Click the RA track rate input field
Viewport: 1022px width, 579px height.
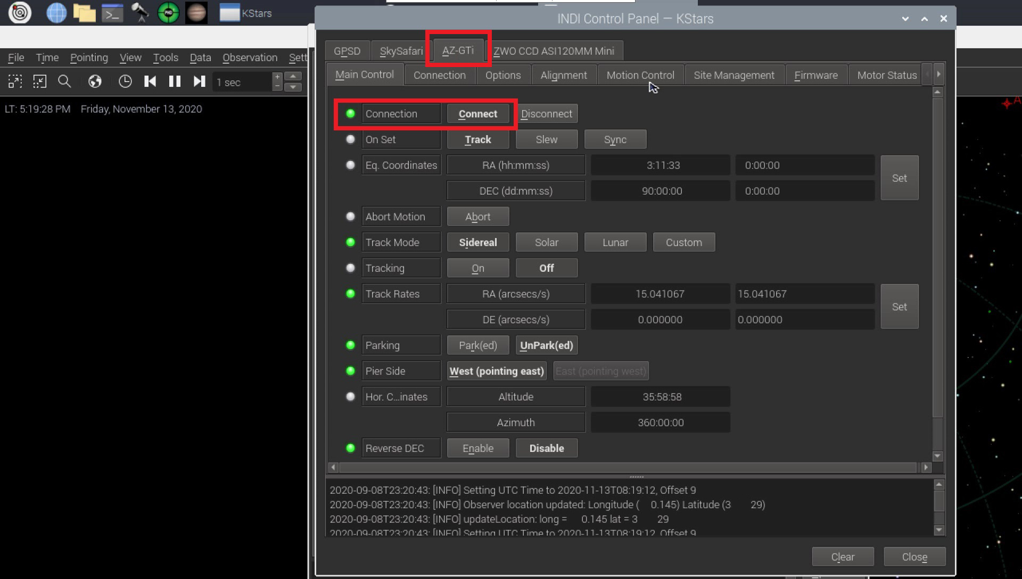click(x=805, y=294)
